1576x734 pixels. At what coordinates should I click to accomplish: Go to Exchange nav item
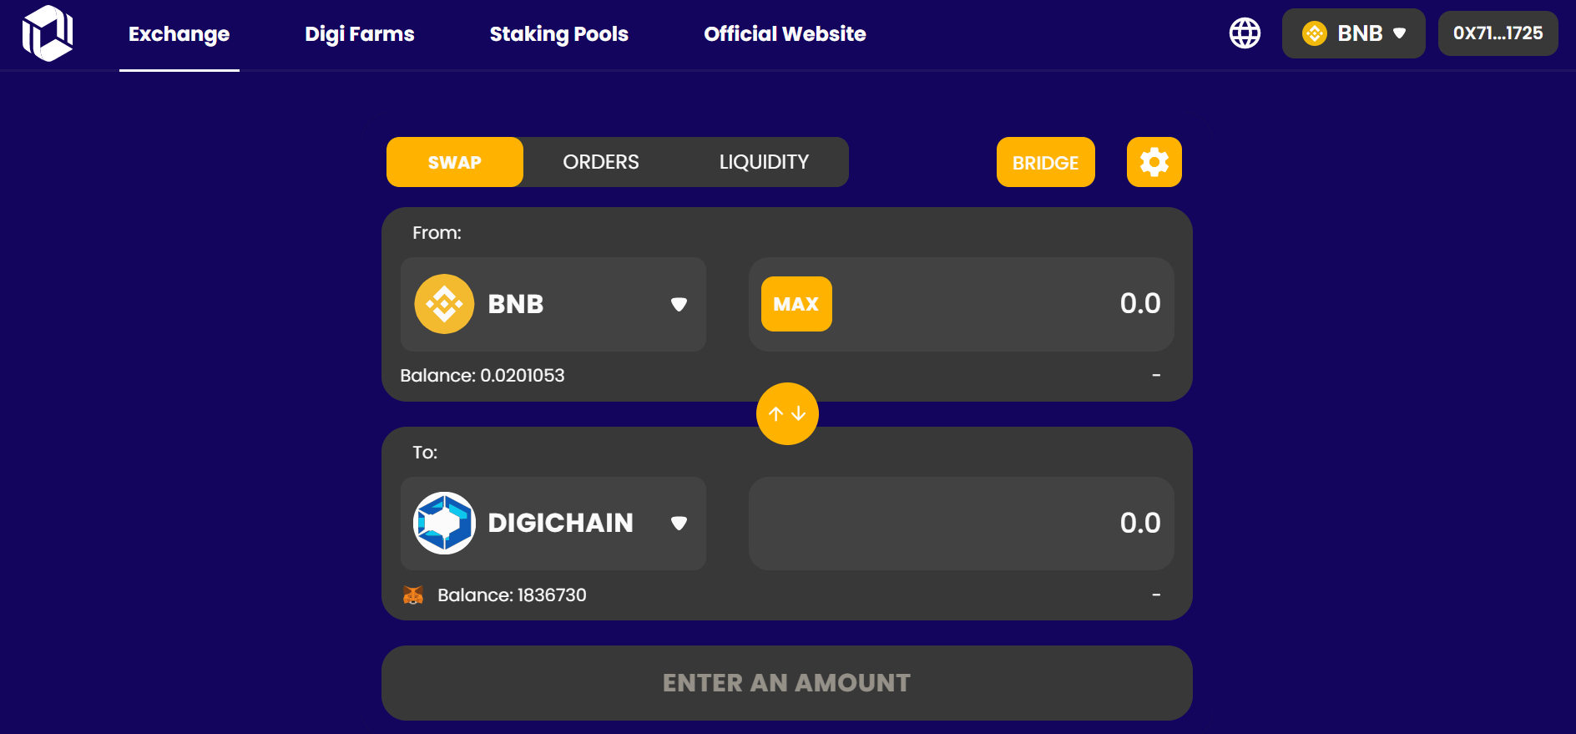[x=179, y=33]
